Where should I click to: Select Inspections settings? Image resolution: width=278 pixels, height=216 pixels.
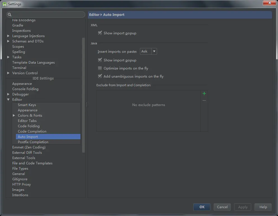point(22,31)
